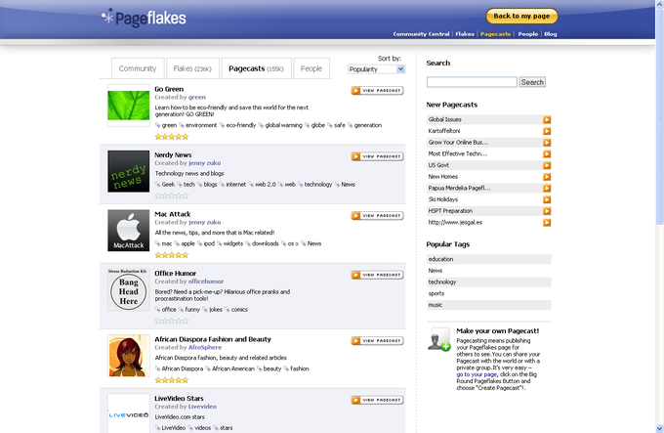
Task: Click the scrollbar down arrow
Action: coord(660,428)
